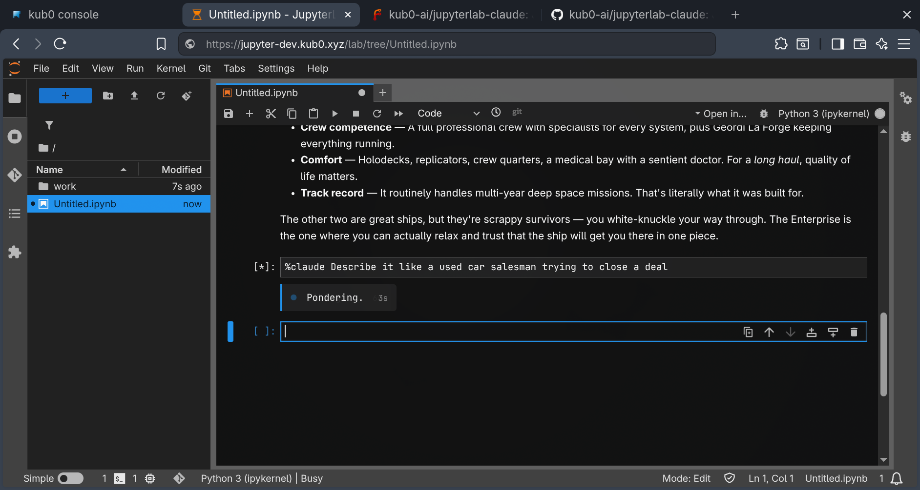920x490 pixels.
Task: Move the active cell up
Action: click(x=769, y=332)
